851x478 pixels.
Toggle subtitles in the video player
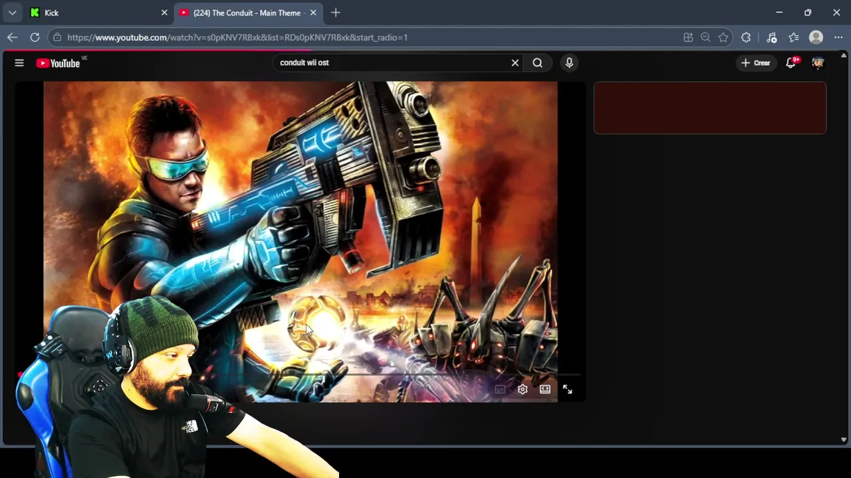click(x=500, y=390)
